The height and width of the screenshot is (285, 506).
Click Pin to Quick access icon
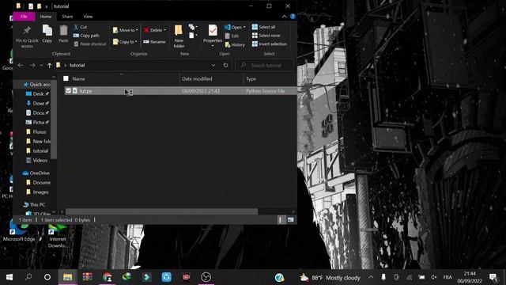[27, 31]
